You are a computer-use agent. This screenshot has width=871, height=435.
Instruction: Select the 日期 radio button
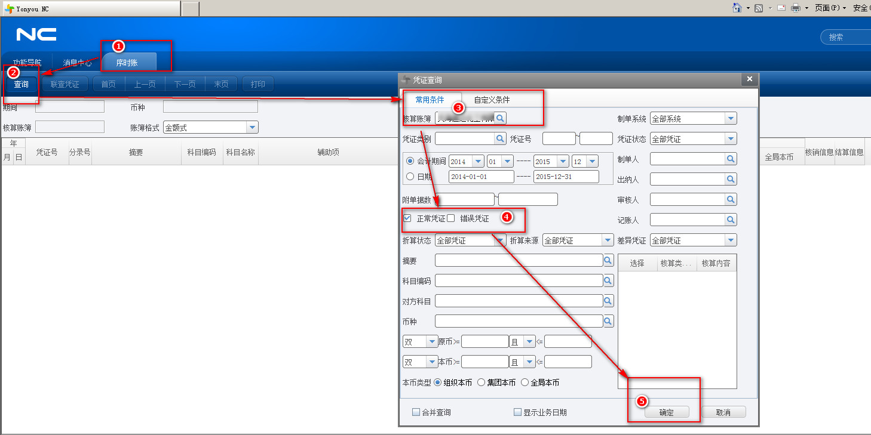click(x=410, y=177)
